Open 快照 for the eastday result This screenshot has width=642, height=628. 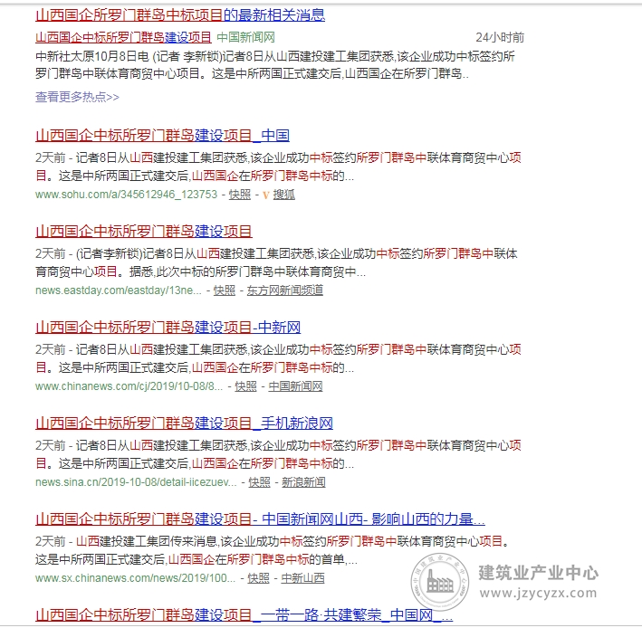[225, 290]
